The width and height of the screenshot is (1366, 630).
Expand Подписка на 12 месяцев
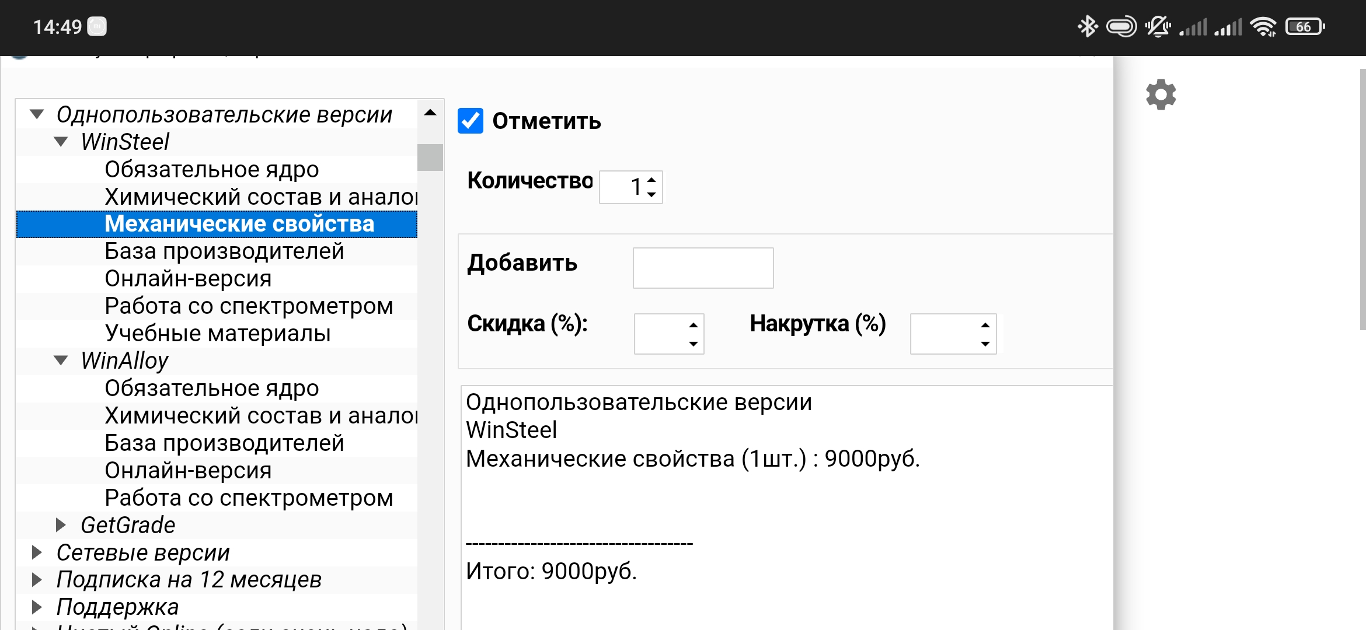[x=37, y=580]
